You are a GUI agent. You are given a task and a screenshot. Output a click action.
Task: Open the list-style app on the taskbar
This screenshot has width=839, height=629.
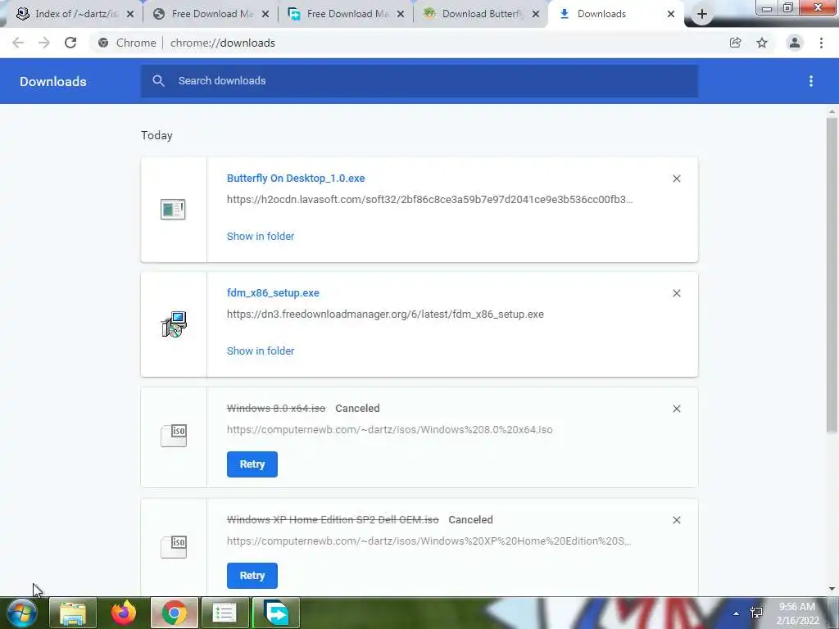point(224,613)
